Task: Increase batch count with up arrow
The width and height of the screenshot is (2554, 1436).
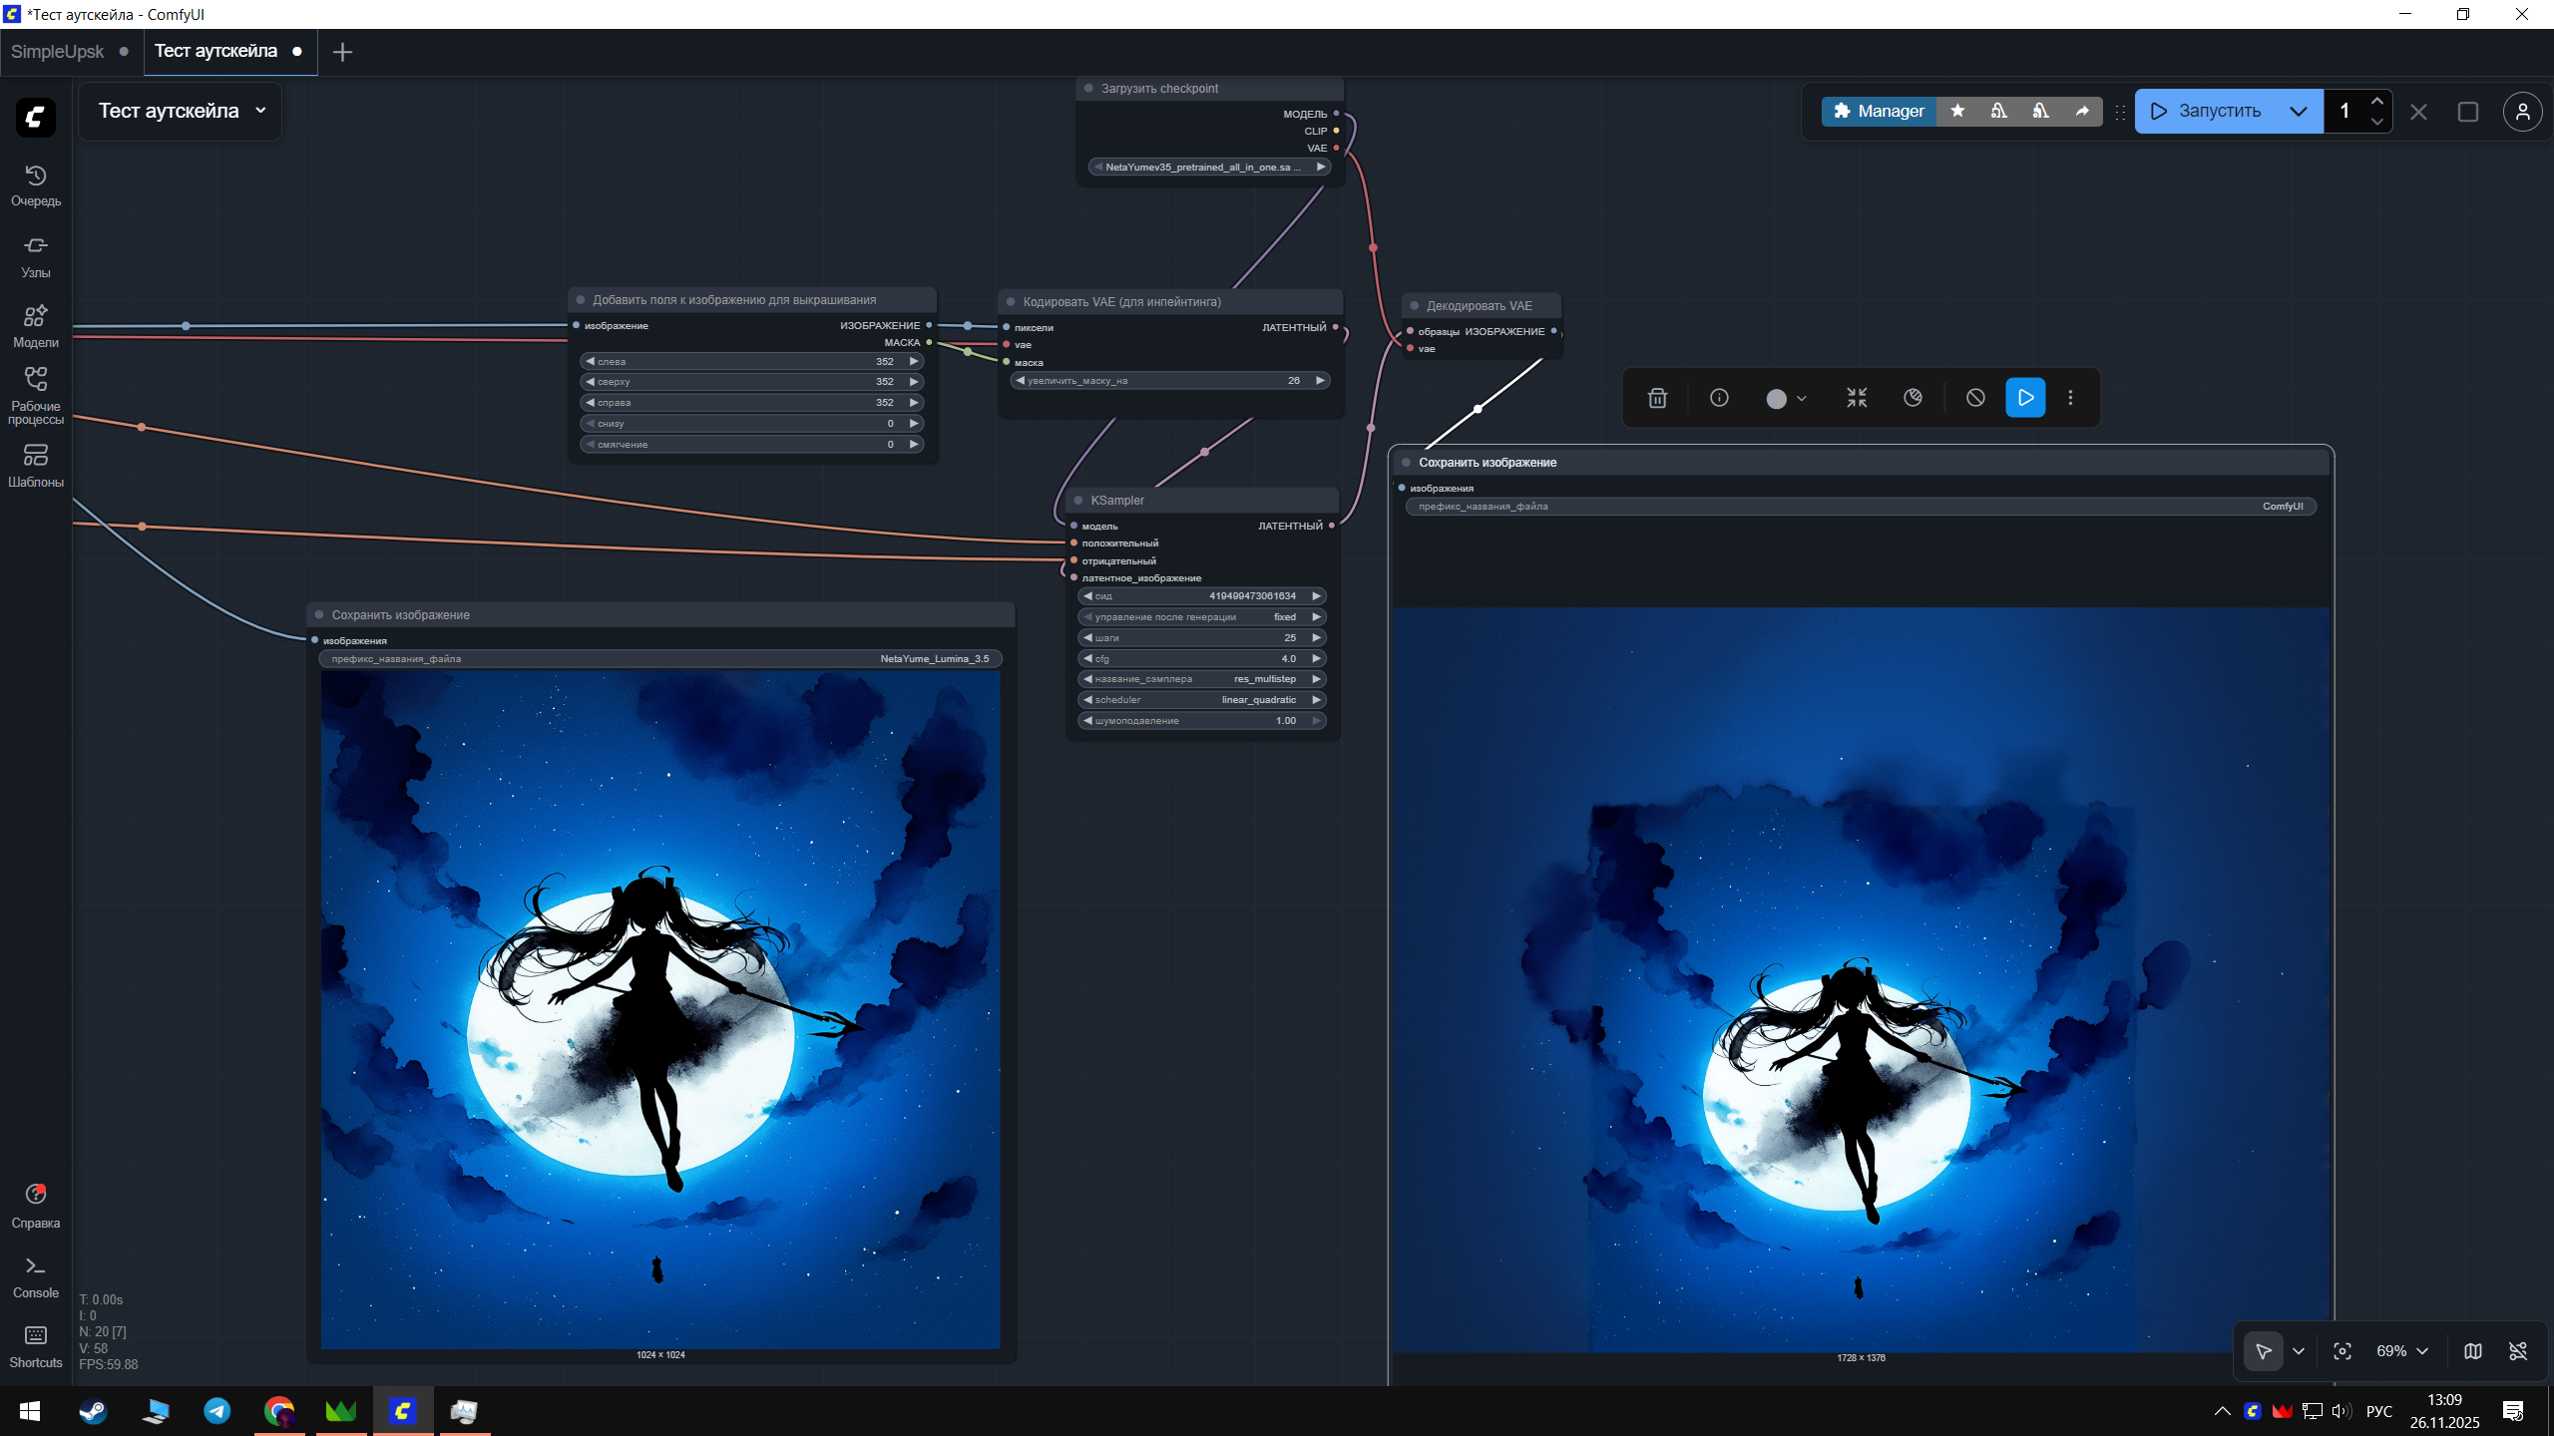Action: tap(2377, 102)
